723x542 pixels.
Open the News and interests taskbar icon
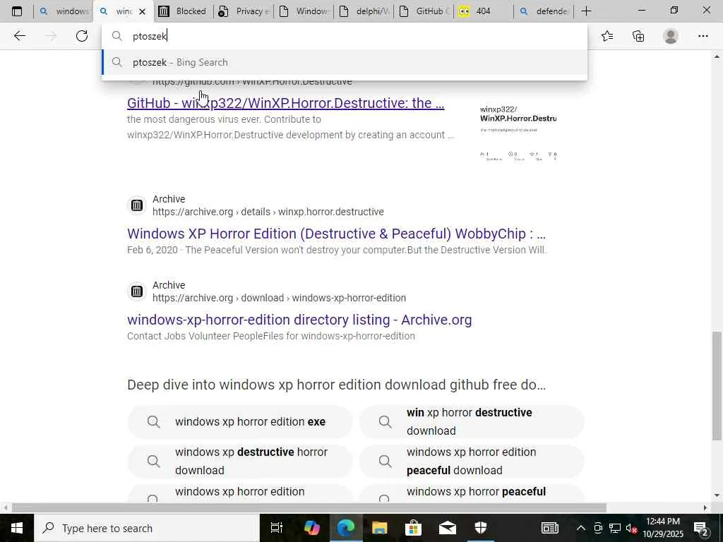[x=549, y=528]
